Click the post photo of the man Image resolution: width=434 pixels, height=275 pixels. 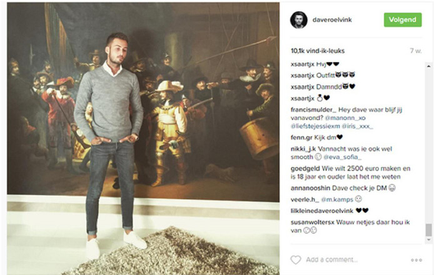[143, 138]
